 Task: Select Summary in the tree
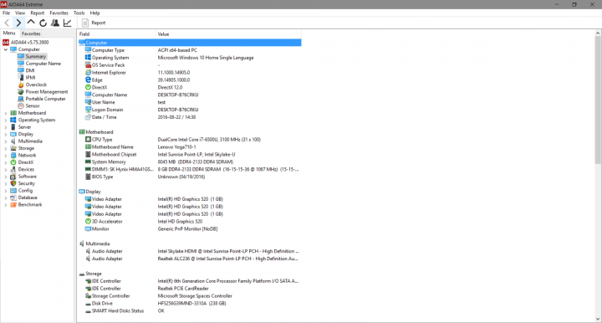36,56
